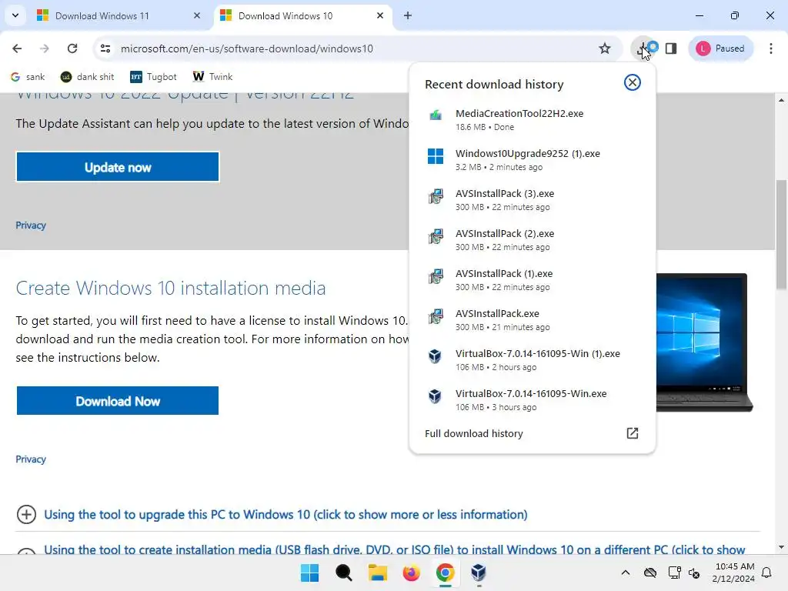Viewport: 788px width, 591px height.
Task: Open the Twink bookmark
Action: pos(212,77)
